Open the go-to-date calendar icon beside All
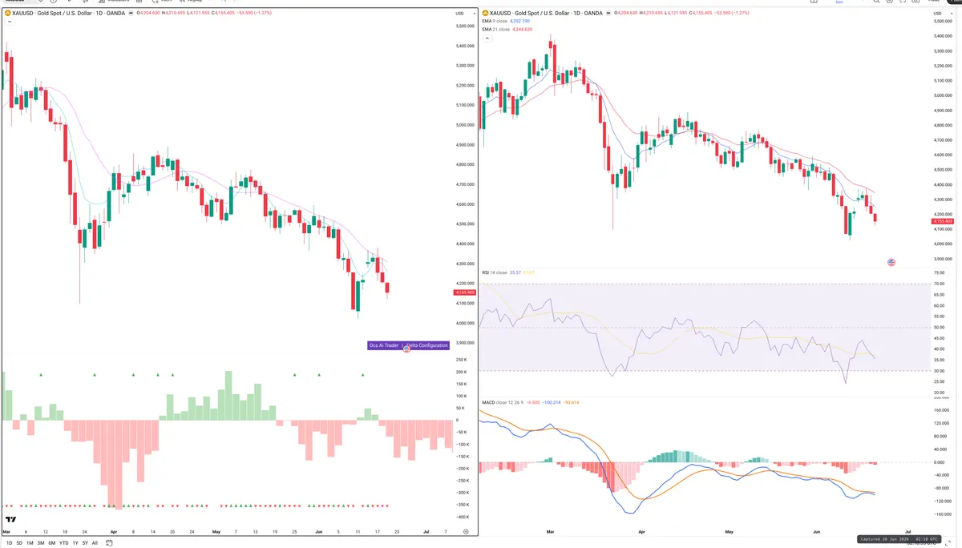Viewport: 962px width, 548px height. tap(109, 543)
